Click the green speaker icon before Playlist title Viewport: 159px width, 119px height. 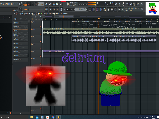click(42, 14)
